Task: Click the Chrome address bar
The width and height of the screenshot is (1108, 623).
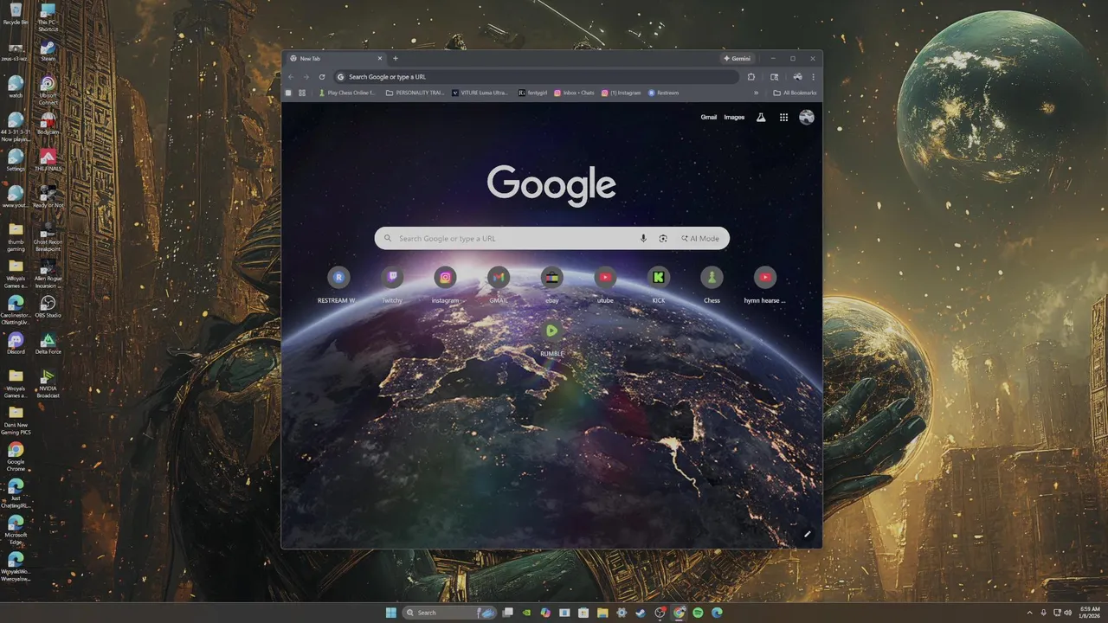Action: pyautogui.click(x=537, y=76)
